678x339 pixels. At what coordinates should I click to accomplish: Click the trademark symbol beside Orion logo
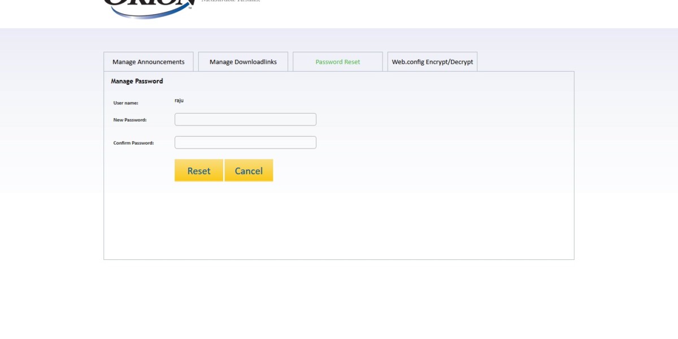click(x=190, y=8)
